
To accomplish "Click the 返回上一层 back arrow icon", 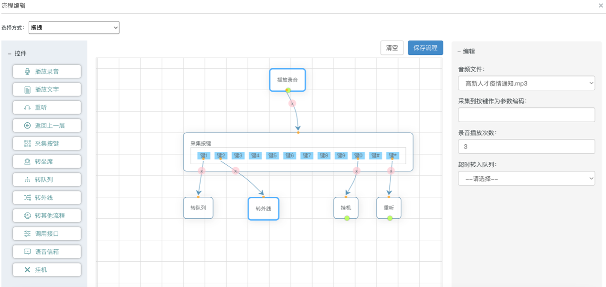I will pos(27,126).
